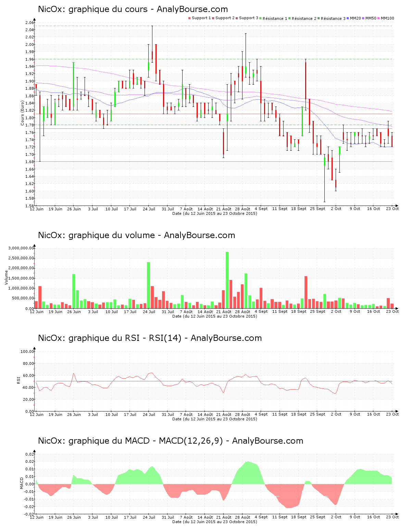
Task: Click the 'graphique du MACD - MACD(12,26,9)' title
Action: point(146,441)
